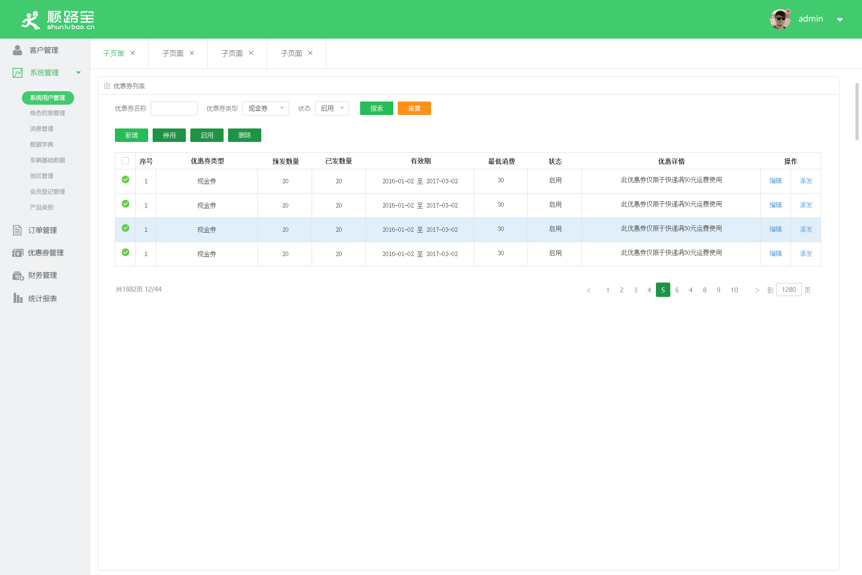Switch to the third 子页面 tab
862x575 pixels.
[x=232, y=53]
